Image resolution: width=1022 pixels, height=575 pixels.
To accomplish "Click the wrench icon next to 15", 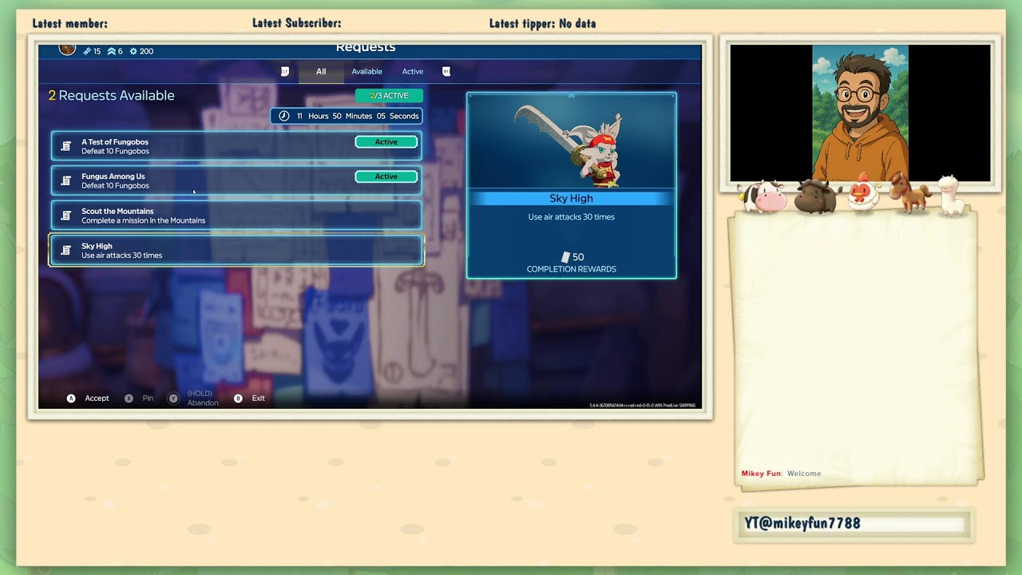I will 87,51.
